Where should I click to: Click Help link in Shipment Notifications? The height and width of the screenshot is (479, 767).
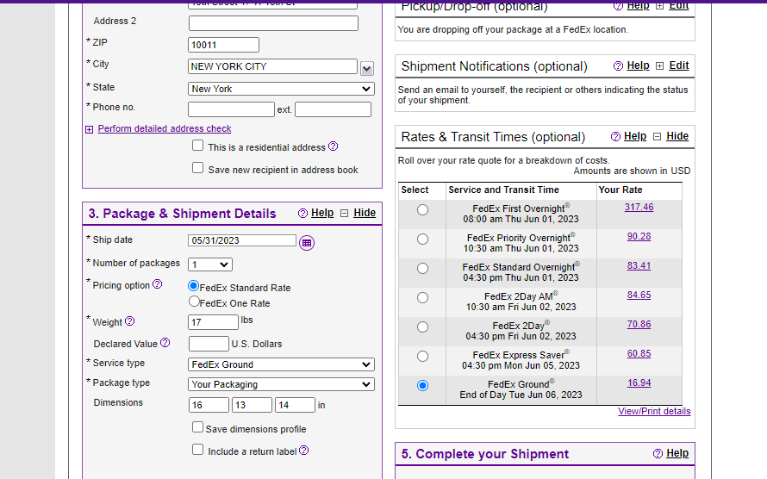[639, 65]
